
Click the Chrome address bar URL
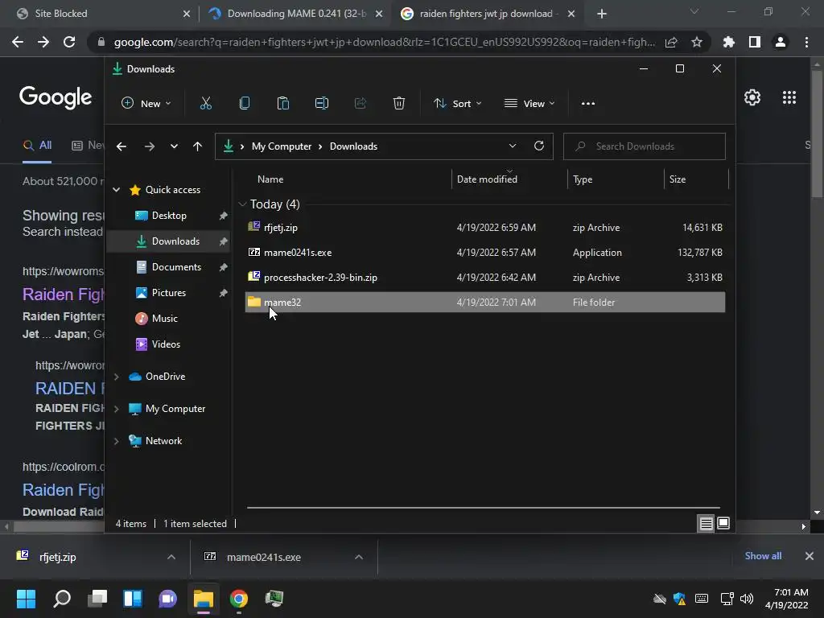pos(385,42)
